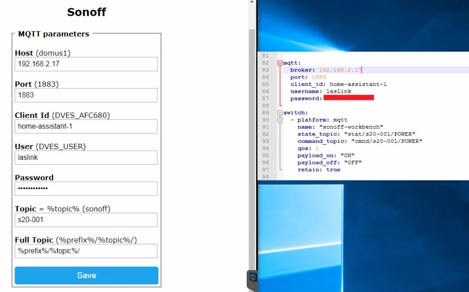Click the Topic field containing s20-001

pyautogui.click(x=86, y=220)
